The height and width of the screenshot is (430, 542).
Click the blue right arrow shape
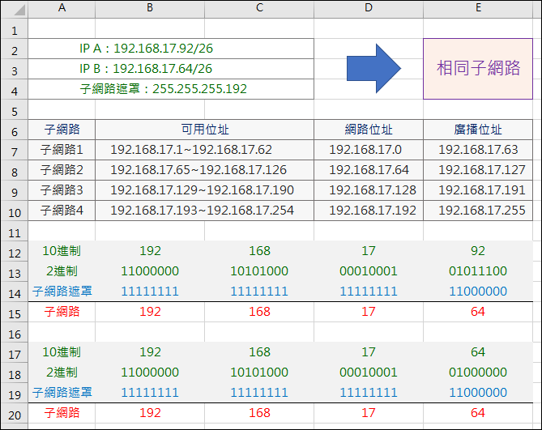tap(373, 68)
